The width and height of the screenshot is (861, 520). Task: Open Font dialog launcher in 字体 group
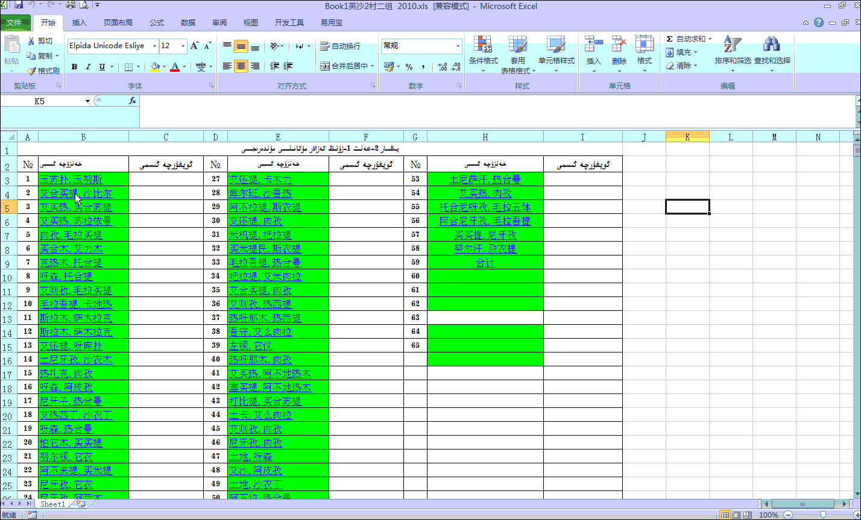(211, 86)
